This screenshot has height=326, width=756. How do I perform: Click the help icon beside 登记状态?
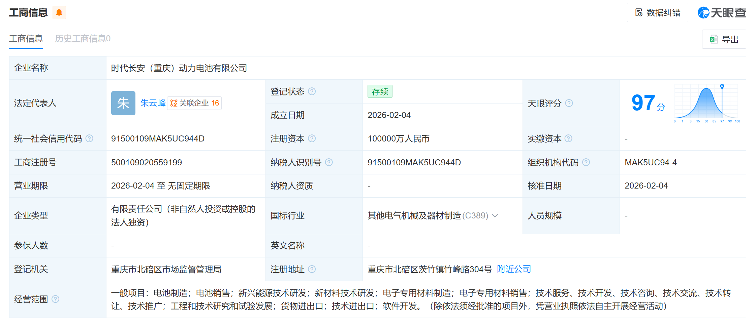click(x=312, y=91)
